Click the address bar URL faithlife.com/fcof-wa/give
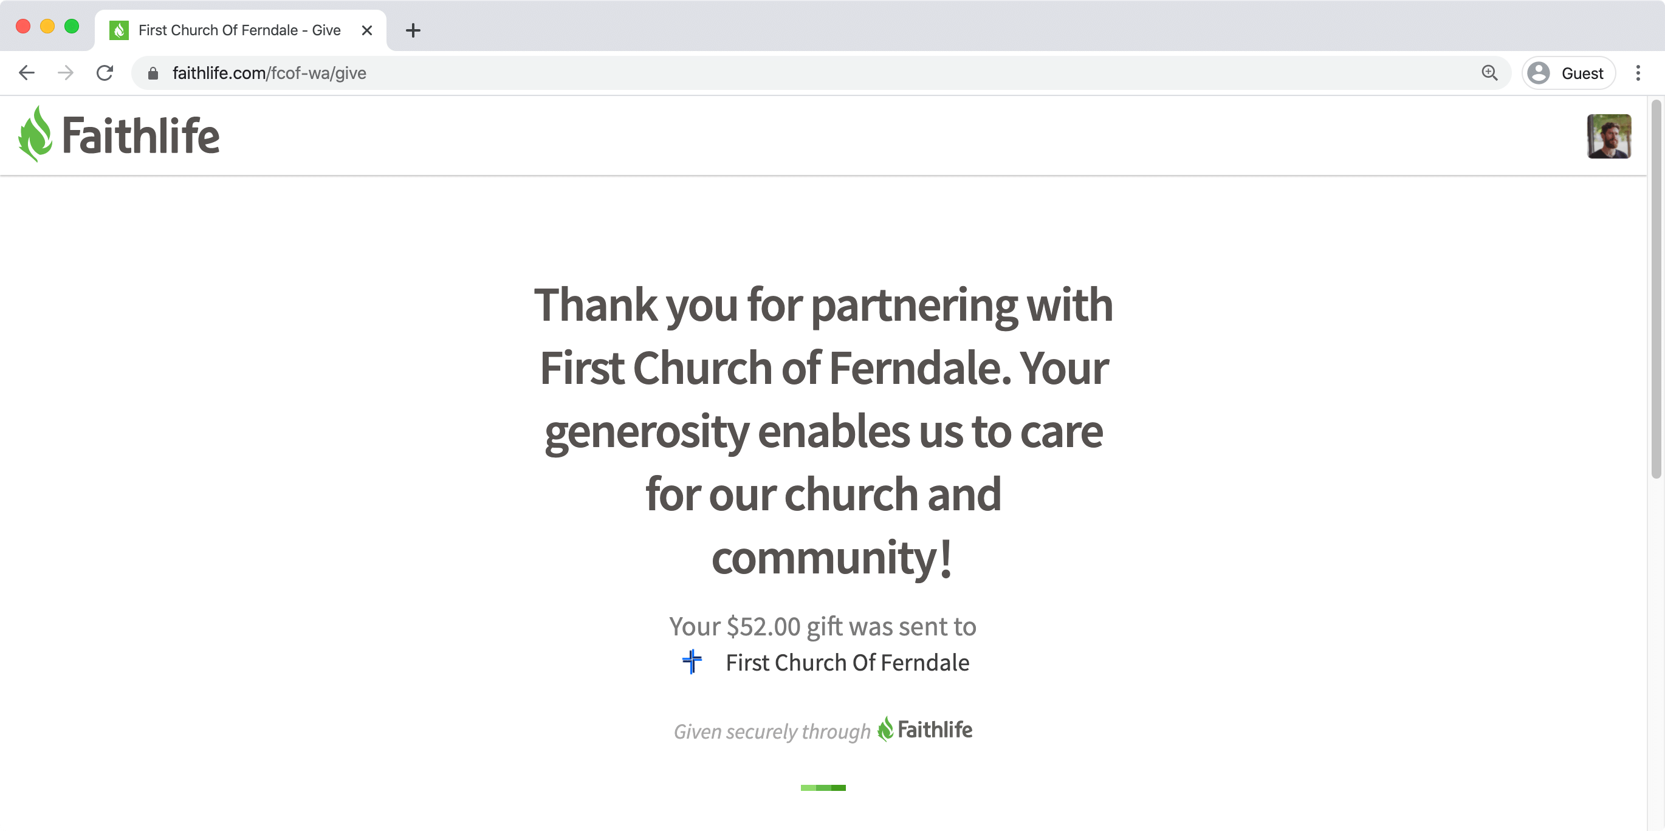This screenshot has height=831, width=1665. pos(269,73)
